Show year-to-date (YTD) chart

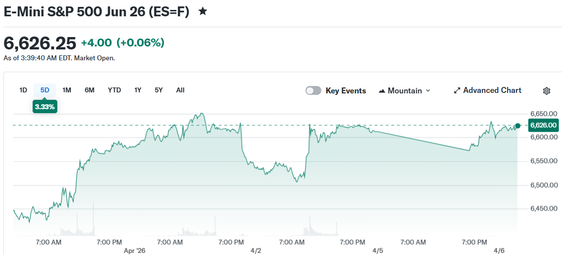115,90
